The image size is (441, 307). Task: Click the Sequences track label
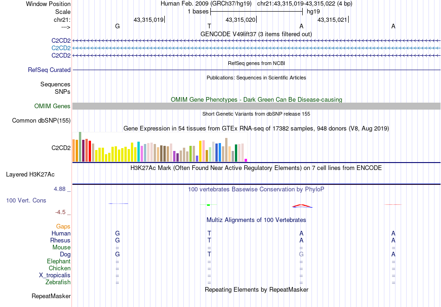[x=55, y=84]
